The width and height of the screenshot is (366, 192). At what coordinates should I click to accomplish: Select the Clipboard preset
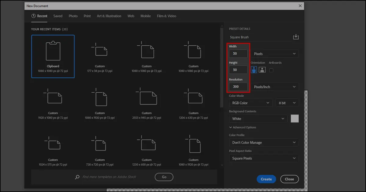click(53, 56)
